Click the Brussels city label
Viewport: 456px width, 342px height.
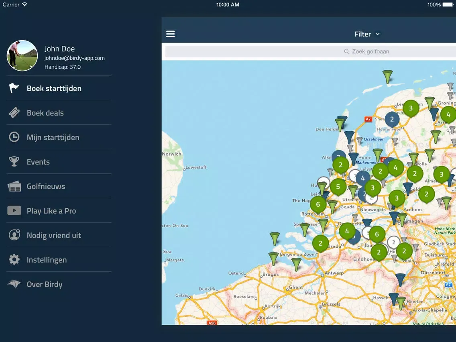pyautogui.click(x=331, y=304)
